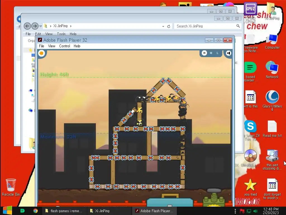Open the Computer desktop icon

(x=272, y=42)
